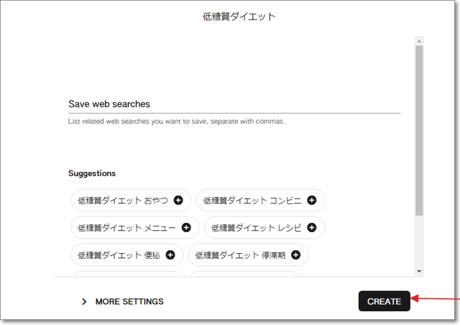Click the CREATE button
Image resolution: width=460 pixels, height=325 pixels.
(x=384, y=301)
